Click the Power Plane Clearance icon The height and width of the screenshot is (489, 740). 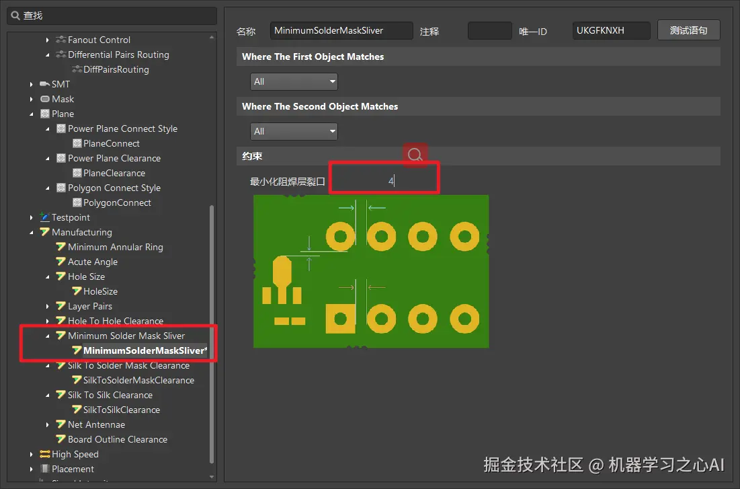[x=61, y=158]
